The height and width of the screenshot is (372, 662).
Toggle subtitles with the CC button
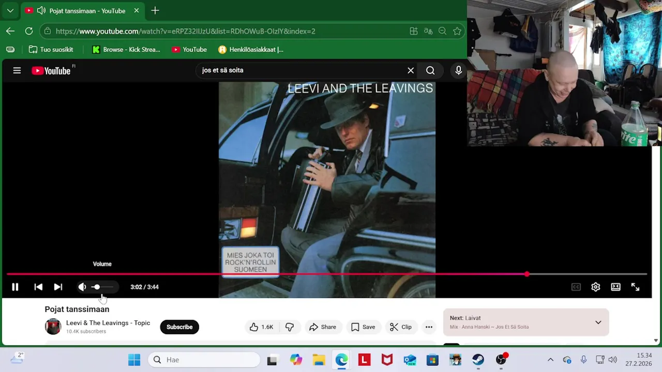pyautogui.click(x=576, y=287)
